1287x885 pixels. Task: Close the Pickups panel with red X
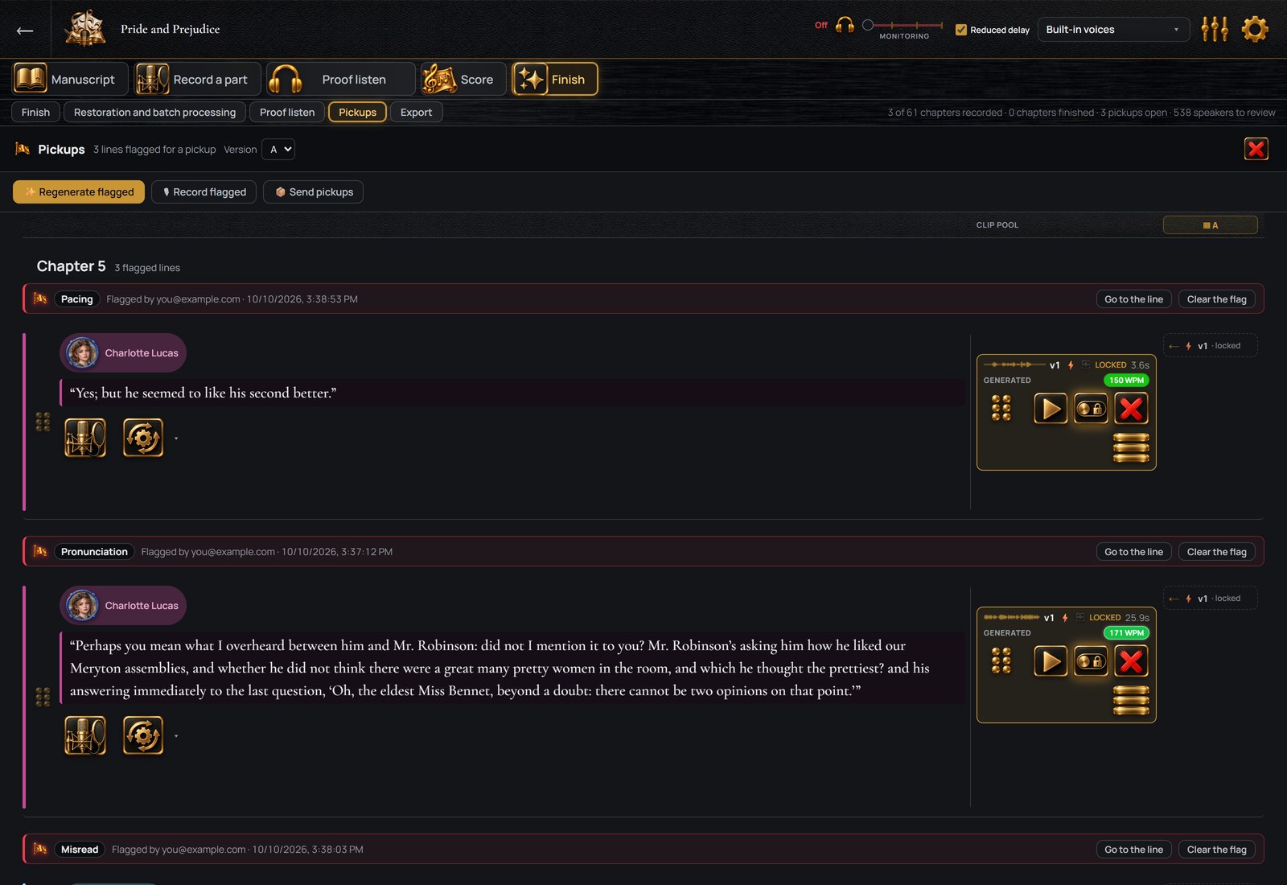(1256, 149)
